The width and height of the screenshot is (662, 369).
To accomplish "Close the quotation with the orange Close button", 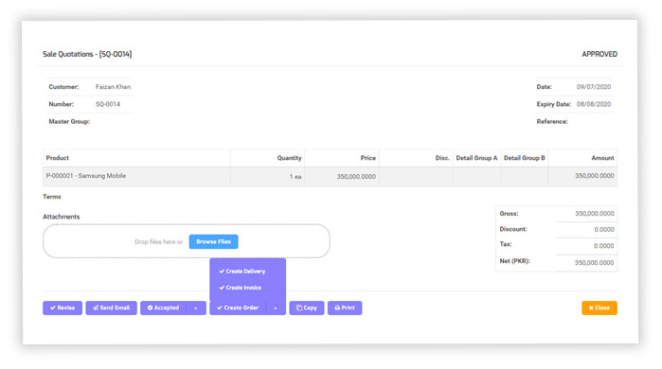I will click(599, 307).
